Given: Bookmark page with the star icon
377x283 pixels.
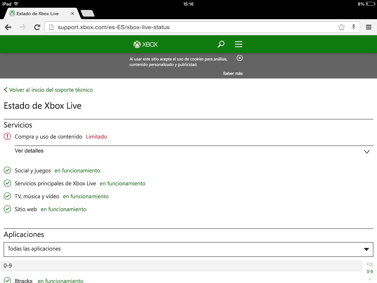Looking at the screenshot, I should [x=341, y=27].
